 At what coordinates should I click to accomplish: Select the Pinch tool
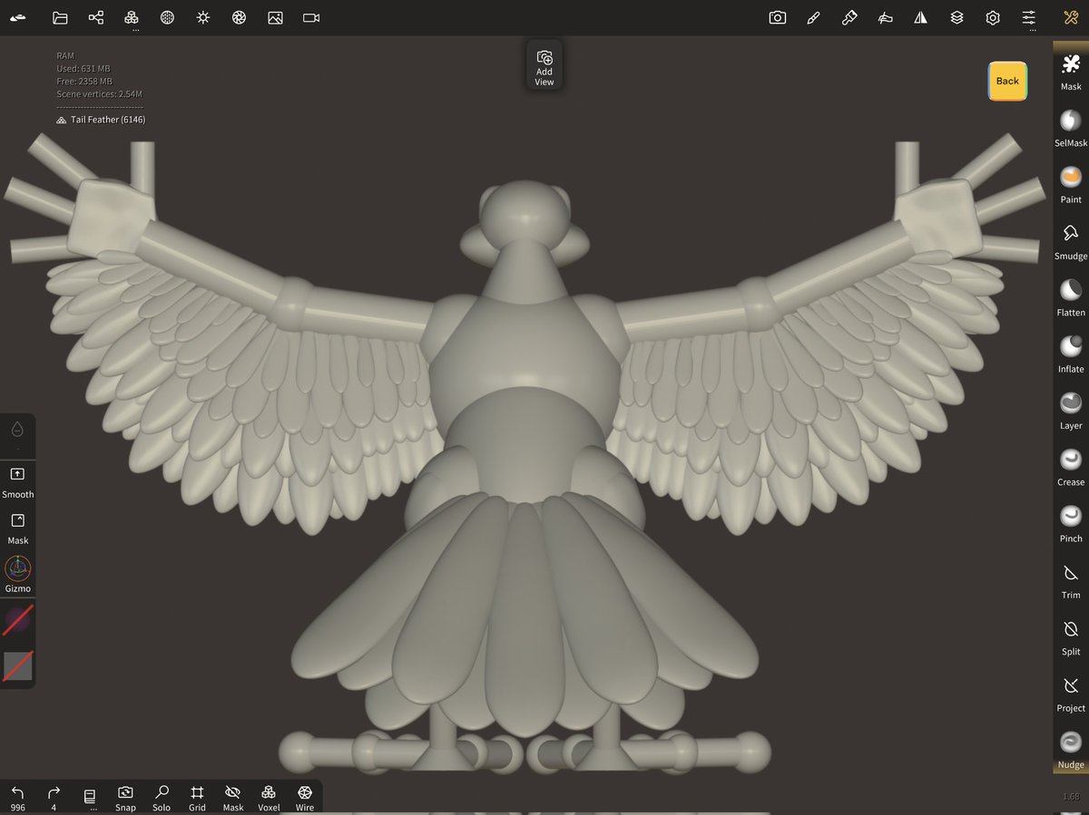click(x=1071, y=523)
